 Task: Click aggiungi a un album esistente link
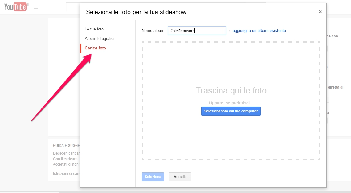coord(259,31)
